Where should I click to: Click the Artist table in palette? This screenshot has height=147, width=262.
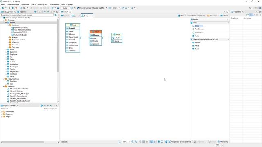[196, 46]
